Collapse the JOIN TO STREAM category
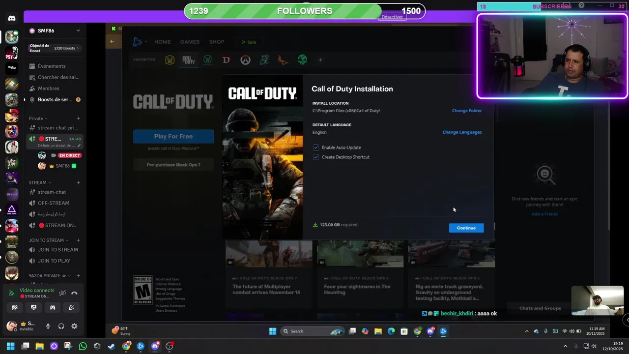 point(49,240)
